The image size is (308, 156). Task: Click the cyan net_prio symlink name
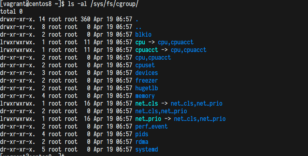[x=148, y=119]
